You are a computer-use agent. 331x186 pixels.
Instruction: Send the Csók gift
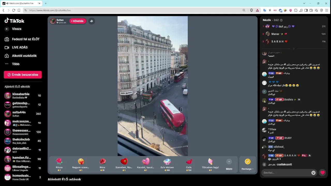[189, 165]
